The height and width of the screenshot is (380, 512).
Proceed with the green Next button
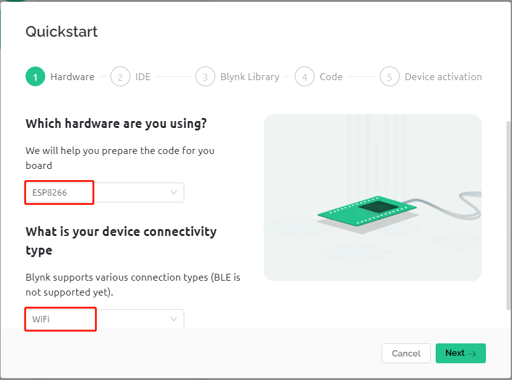click(x=460, y=353)
